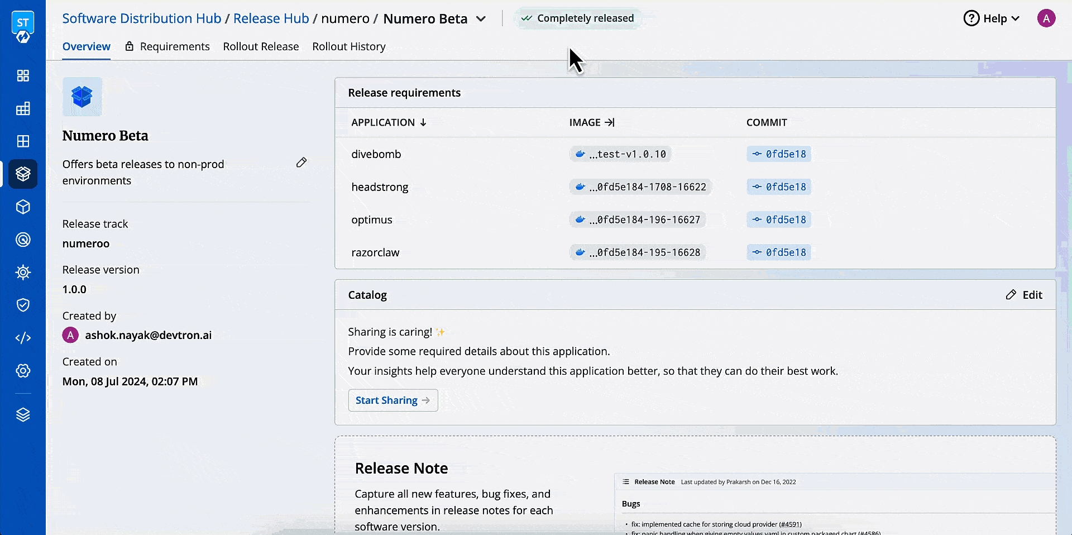Image resolution: width=1072 pixels, height=535 pixels.
Task: Select the highlighted Software Distribution Hub sidebar icon
Action: click(23, 174)
